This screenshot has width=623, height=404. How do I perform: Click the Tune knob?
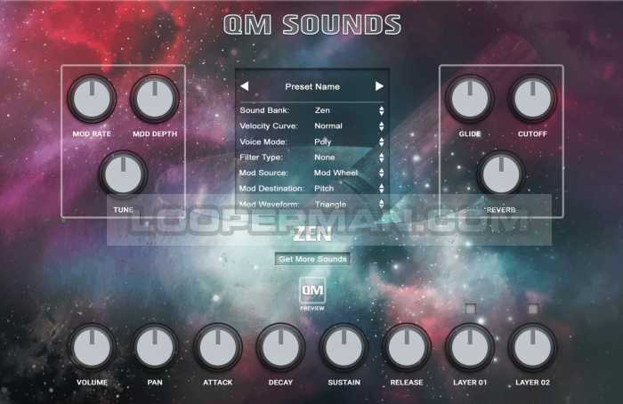[123, 174]
